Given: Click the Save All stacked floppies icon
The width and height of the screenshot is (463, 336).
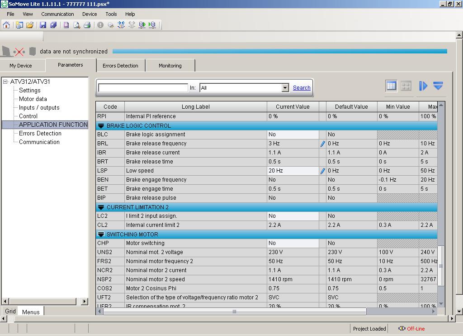Looking at the screenshot, I should tap(53, 25).
